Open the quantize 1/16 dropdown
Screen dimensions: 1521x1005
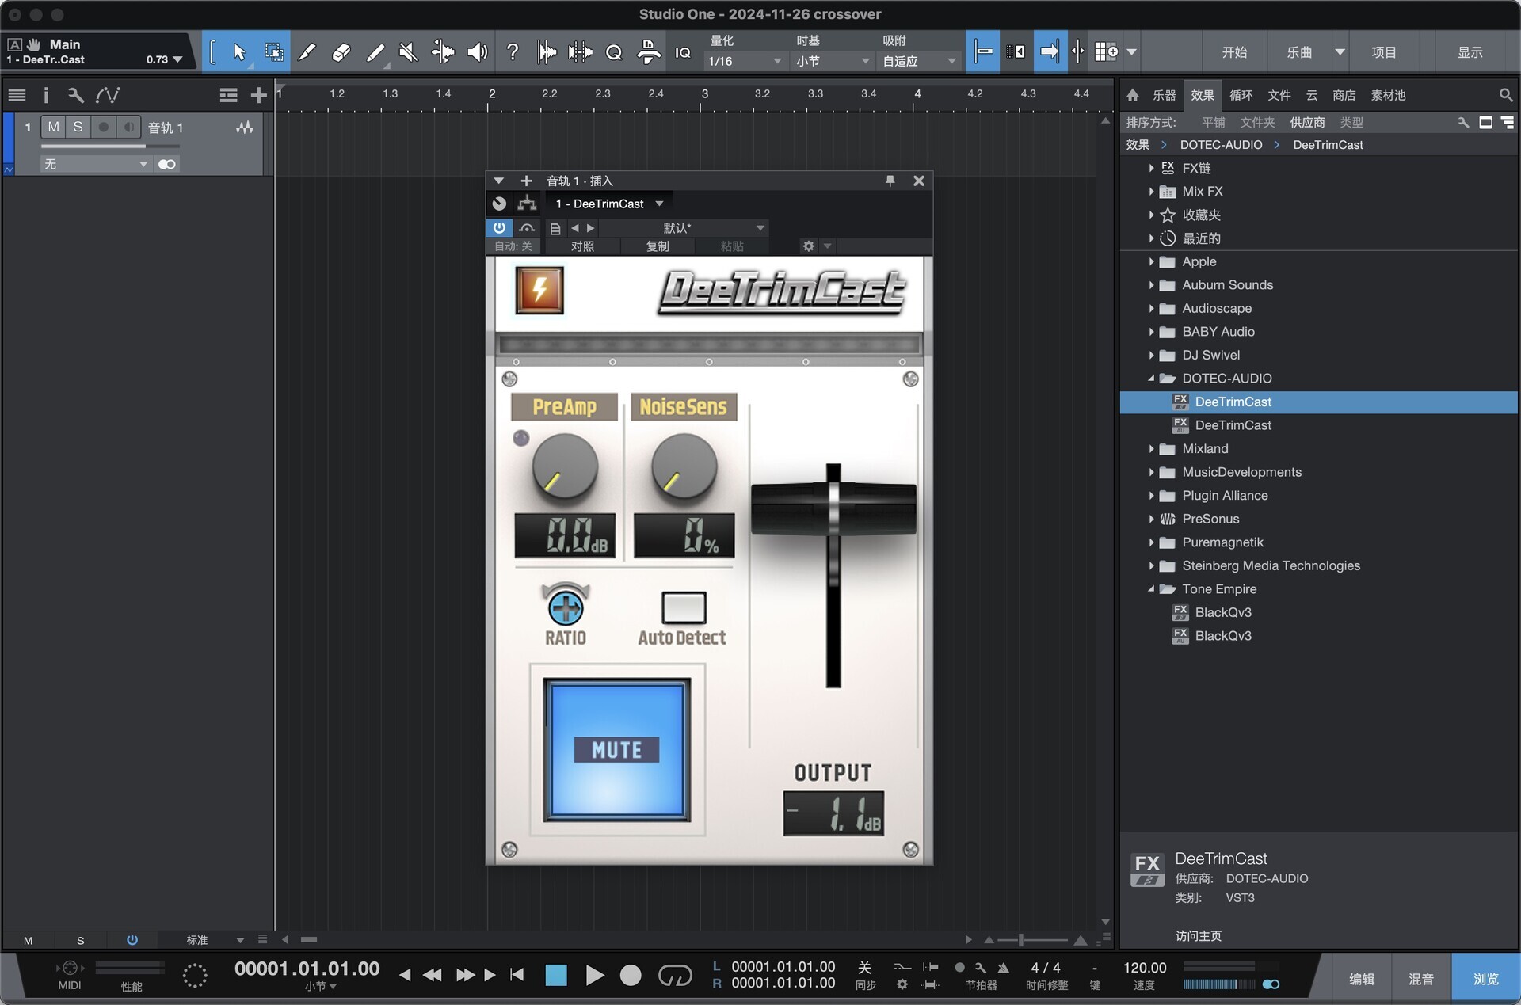[x=745, y=61]
